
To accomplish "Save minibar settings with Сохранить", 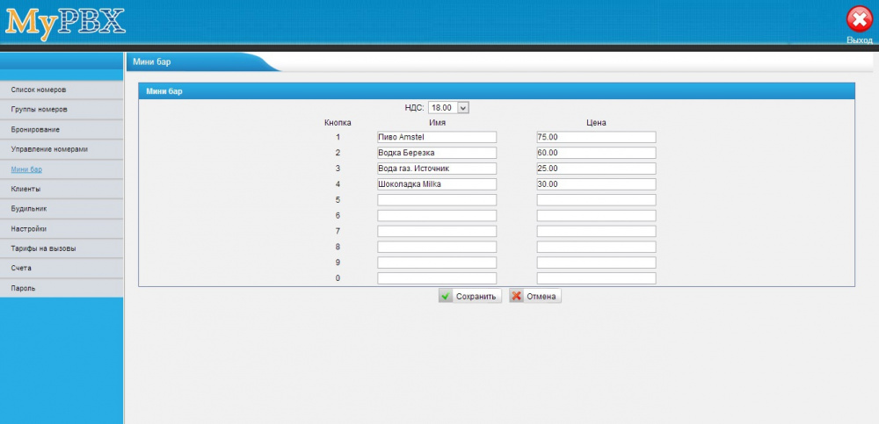I will [x=469, y=297].
